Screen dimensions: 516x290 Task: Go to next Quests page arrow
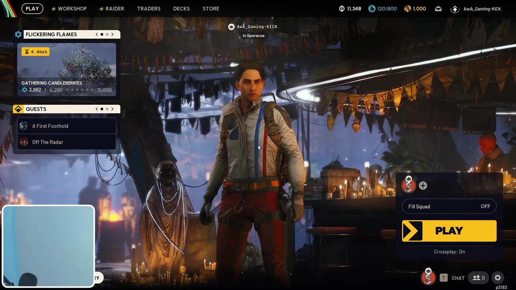click(x=112, y=109)
